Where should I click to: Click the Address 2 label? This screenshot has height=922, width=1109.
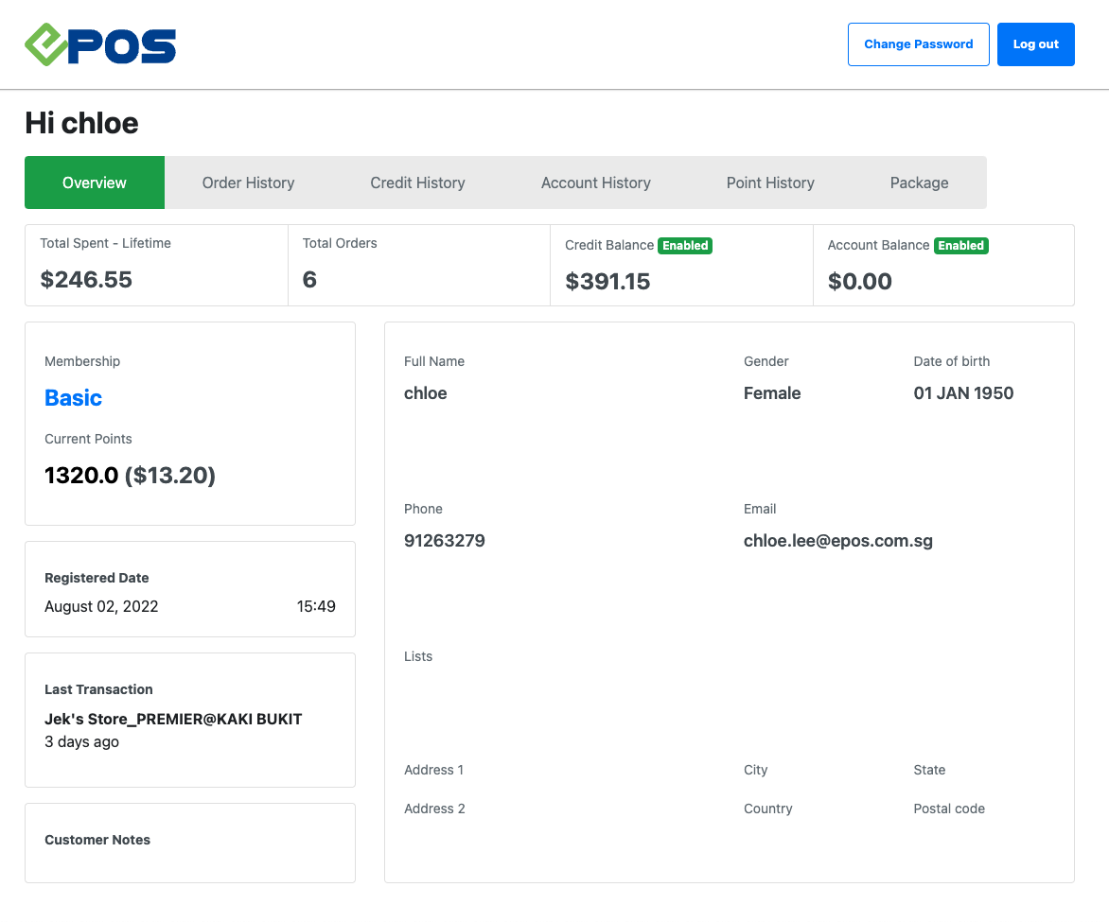(x=434, y=809)
